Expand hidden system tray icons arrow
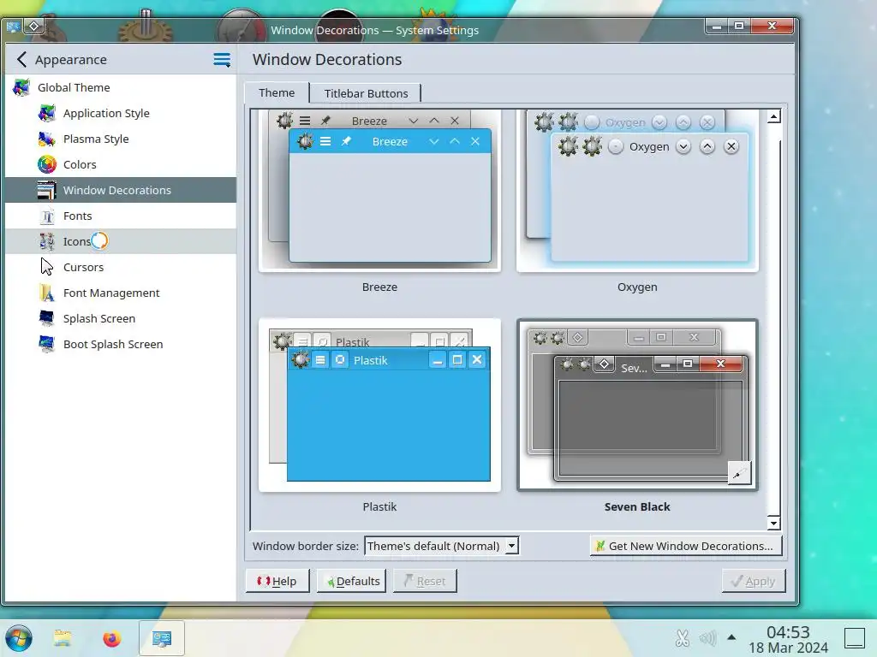The width and height of the screenshot is (877, 657). (x=731, y=636)
